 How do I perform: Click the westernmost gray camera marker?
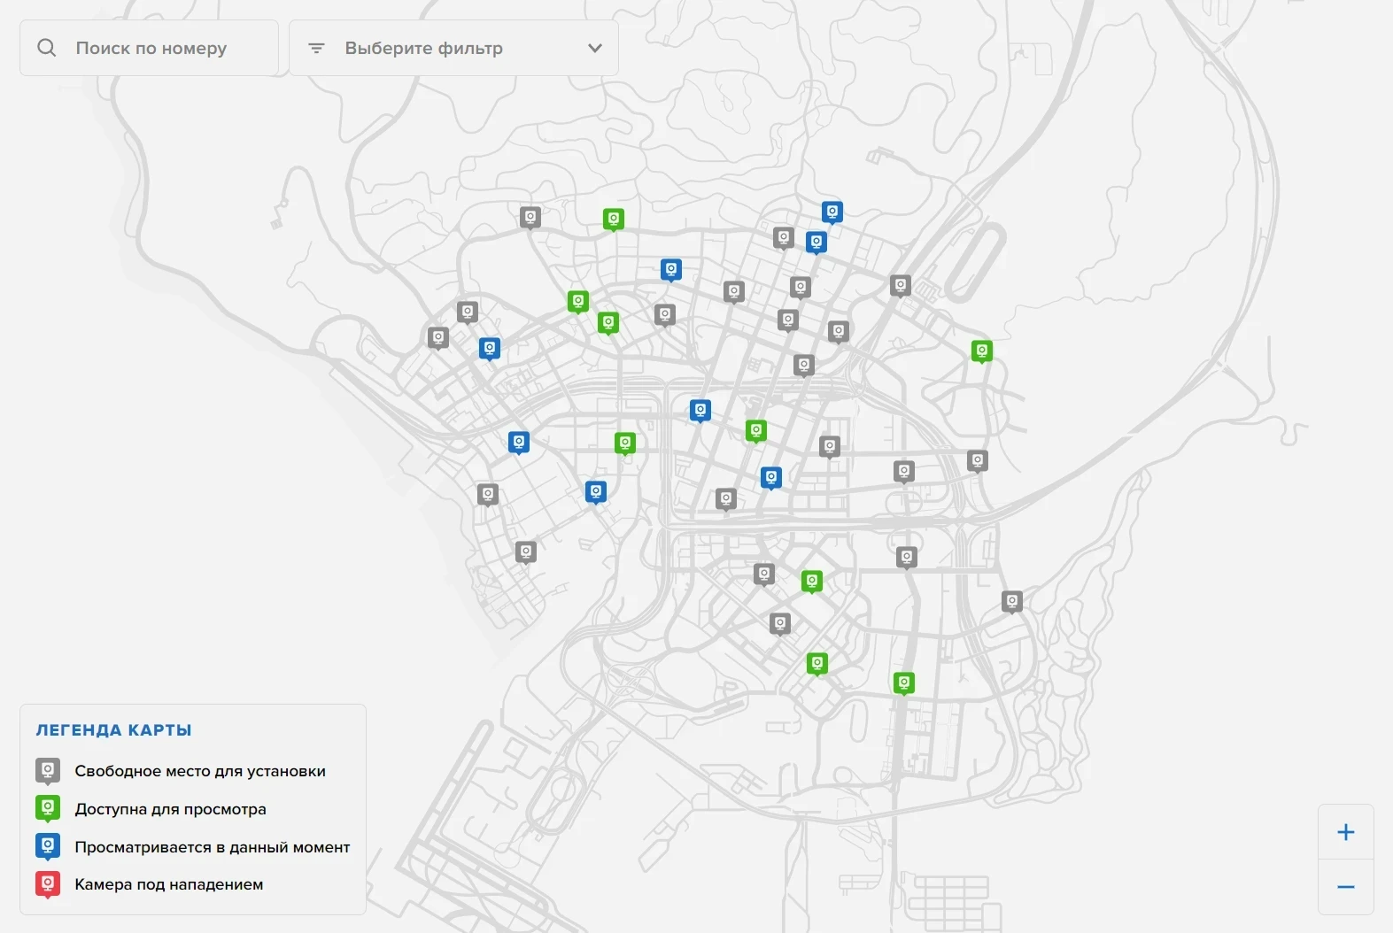(x=438, y=337)
